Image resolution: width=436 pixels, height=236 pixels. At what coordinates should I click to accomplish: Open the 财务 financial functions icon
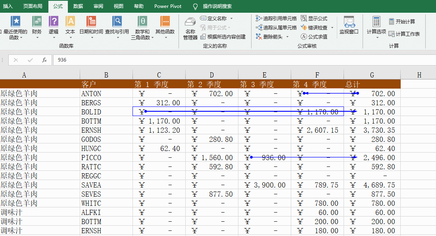click(37, 27)
